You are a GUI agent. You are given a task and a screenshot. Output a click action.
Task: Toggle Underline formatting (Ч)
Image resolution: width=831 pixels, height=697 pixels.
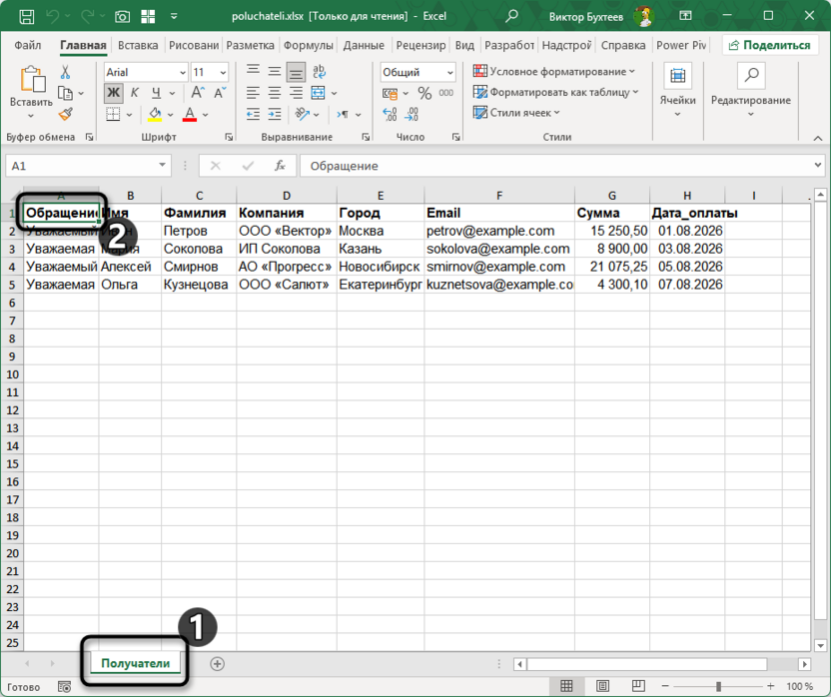click(x=156, y=93)
